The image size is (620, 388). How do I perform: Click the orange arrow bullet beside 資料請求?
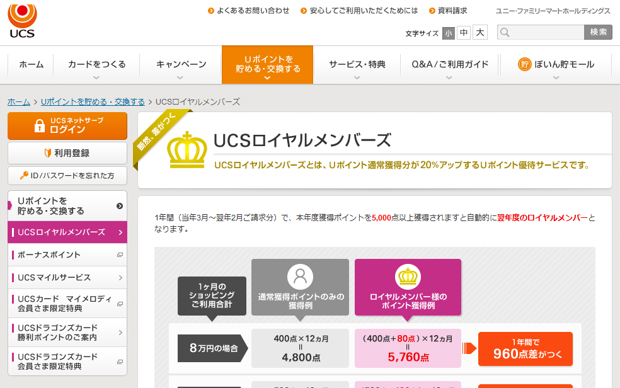(432, 11)
